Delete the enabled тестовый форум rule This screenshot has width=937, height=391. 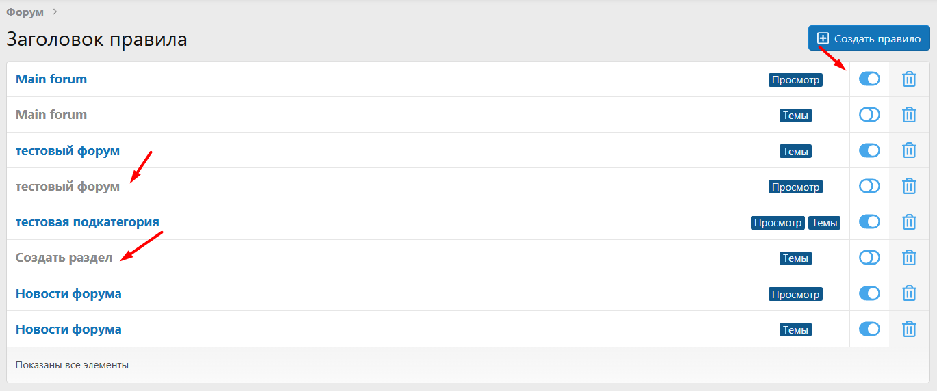click(x=909, y=150)
